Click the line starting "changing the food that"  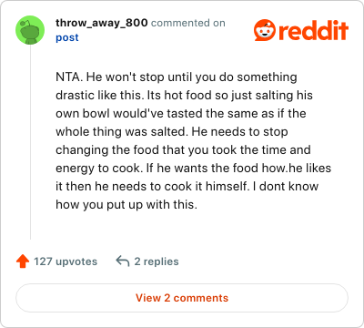pos(183,150)
